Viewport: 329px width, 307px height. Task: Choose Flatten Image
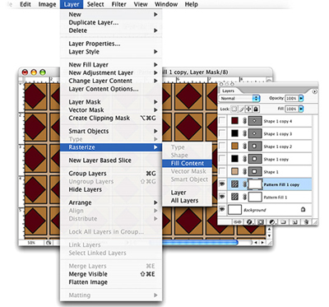pyautogui.click(x=111, y=282)
